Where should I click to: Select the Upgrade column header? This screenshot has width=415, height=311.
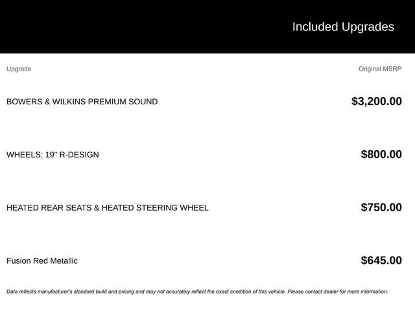click(19, 69)
